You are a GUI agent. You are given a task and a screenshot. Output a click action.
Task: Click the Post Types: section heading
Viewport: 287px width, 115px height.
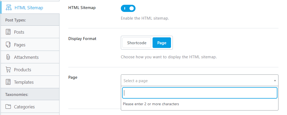click(x=15, y=20)
